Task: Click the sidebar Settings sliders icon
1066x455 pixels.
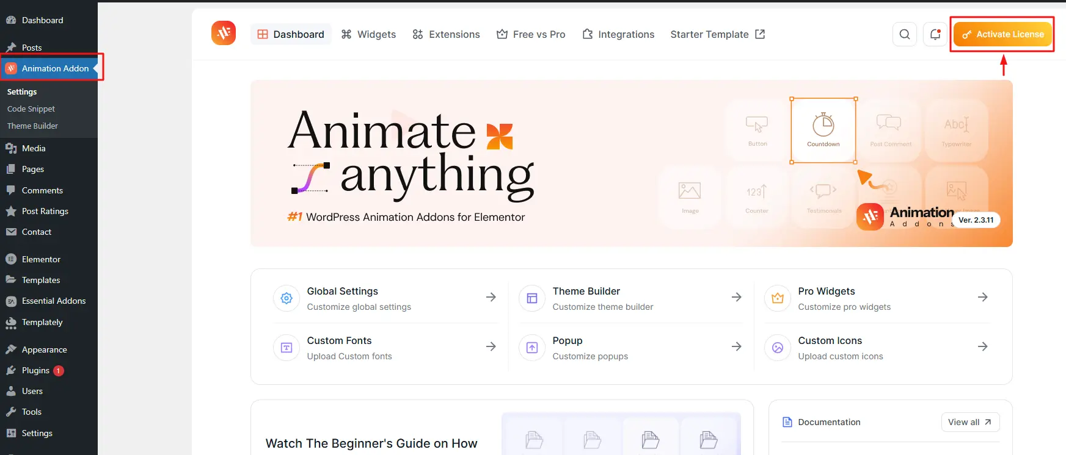Action: 11,433
